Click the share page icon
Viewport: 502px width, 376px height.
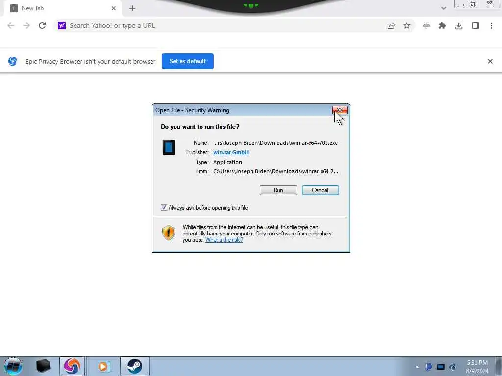(391, 25)
